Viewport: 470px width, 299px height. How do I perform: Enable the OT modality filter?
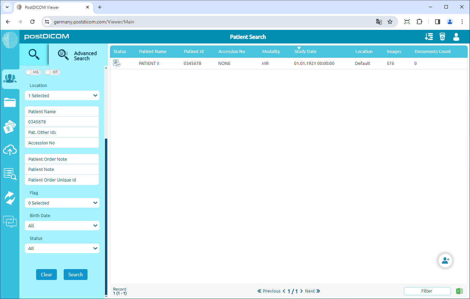tap(52, 72)
